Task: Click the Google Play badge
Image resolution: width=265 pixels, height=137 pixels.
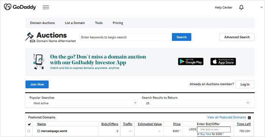Action: coord(191,62)
